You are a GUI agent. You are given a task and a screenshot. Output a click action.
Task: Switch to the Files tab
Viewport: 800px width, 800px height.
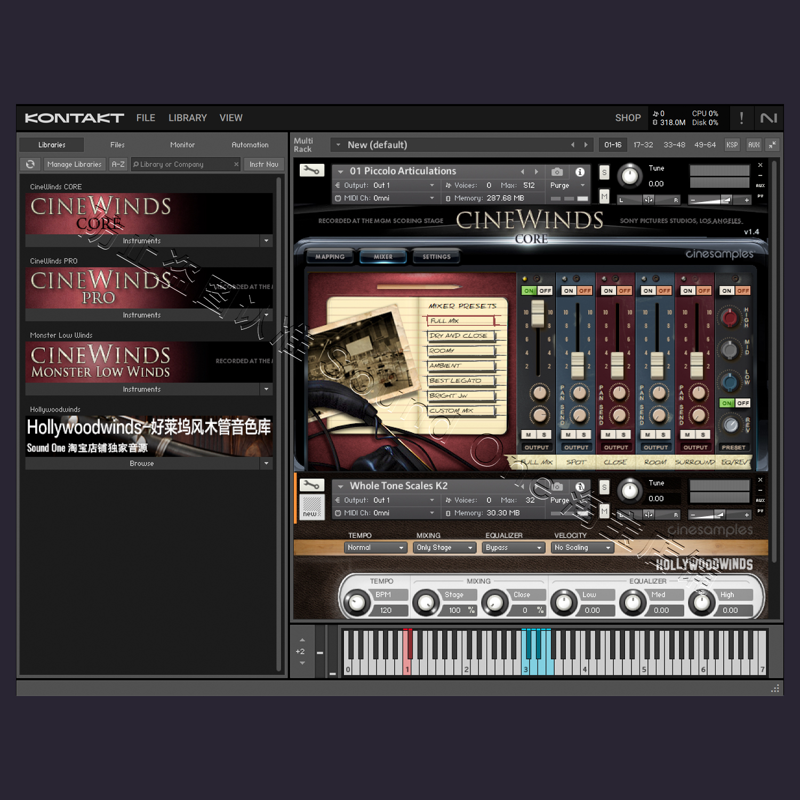[x=117, y=145]
